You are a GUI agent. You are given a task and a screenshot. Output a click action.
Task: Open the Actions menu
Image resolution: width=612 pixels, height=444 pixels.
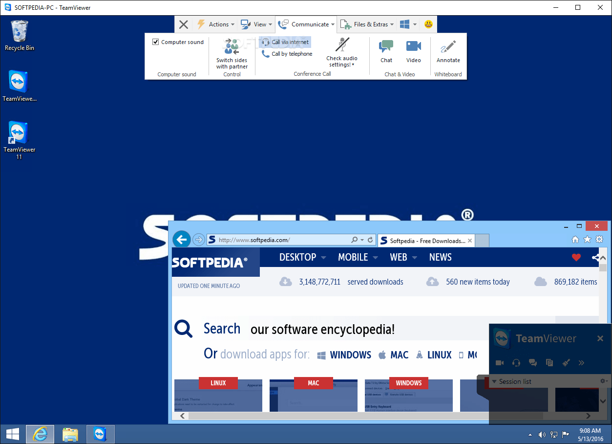(215, 24)
